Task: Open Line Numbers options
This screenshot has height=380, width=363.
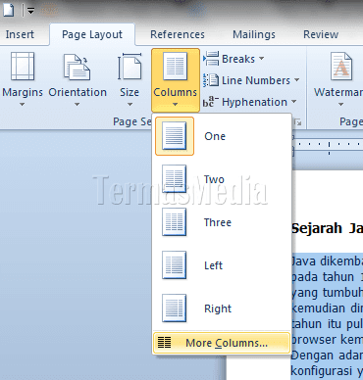Action: (x=251, y=80)
